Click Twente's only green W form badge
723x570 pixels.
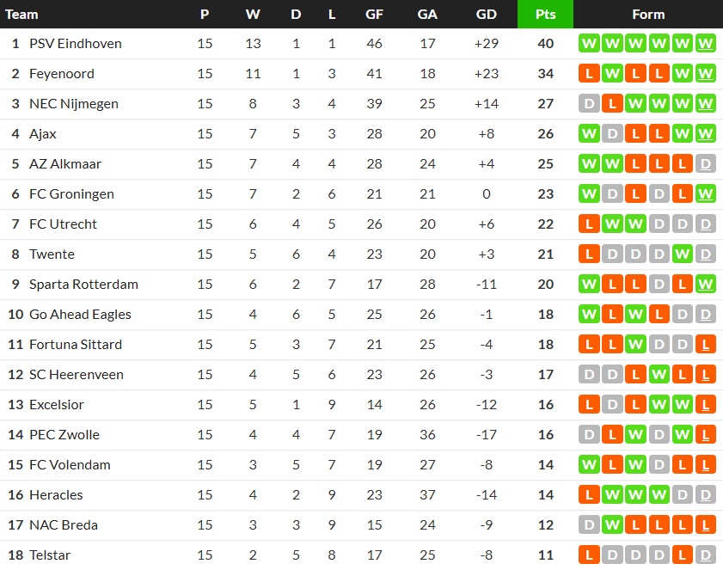pos(682,254)
